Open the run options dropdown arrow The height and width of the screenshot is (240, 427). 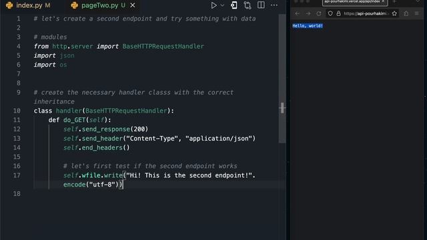(x=222, y=5)
